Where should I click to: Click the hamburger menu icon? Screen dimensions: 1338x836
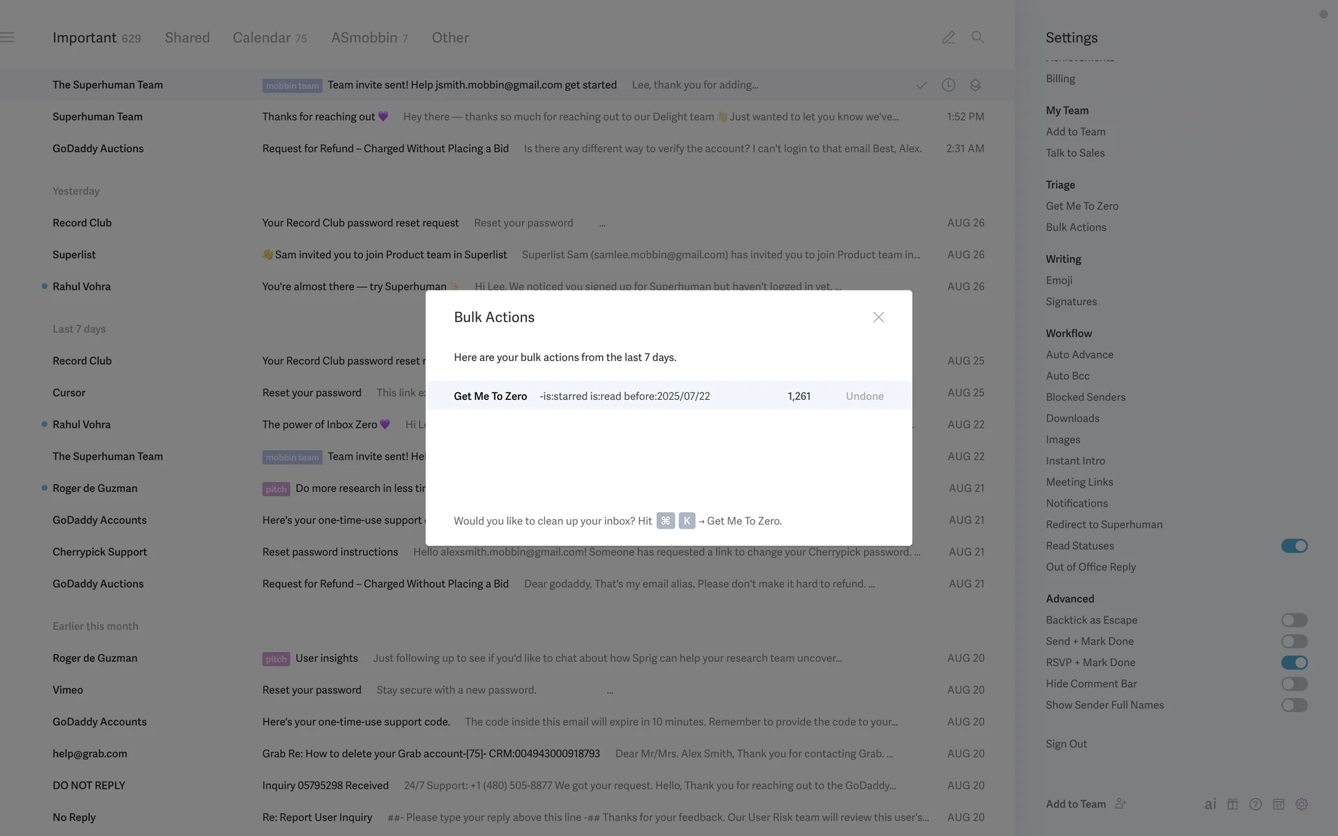click(8, 38)
